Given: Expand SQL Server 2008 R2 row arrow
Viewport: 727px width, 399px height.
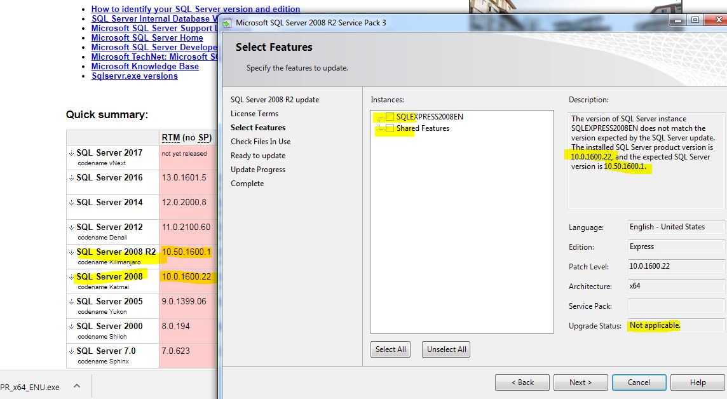Looking at the screenshot, I should click(71, 252).
